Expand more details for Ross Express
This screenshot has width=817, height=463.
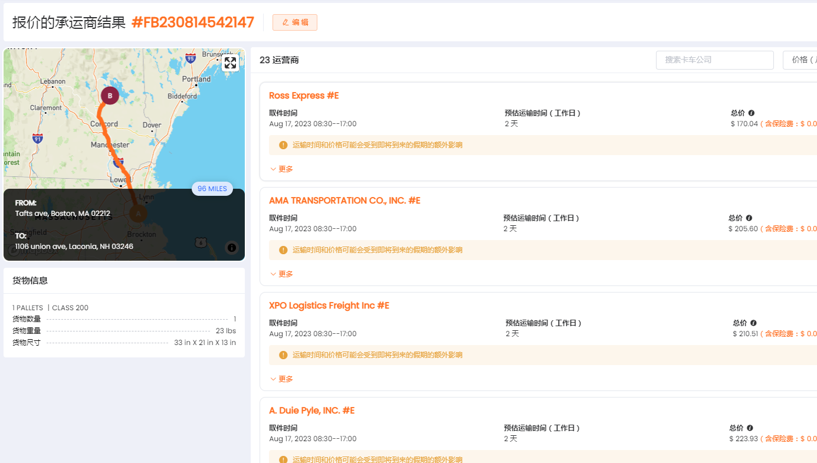281,169
